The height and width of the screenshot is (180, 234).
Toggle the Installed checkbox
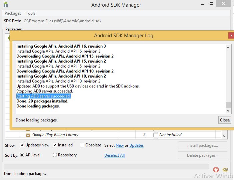point(55,145)
